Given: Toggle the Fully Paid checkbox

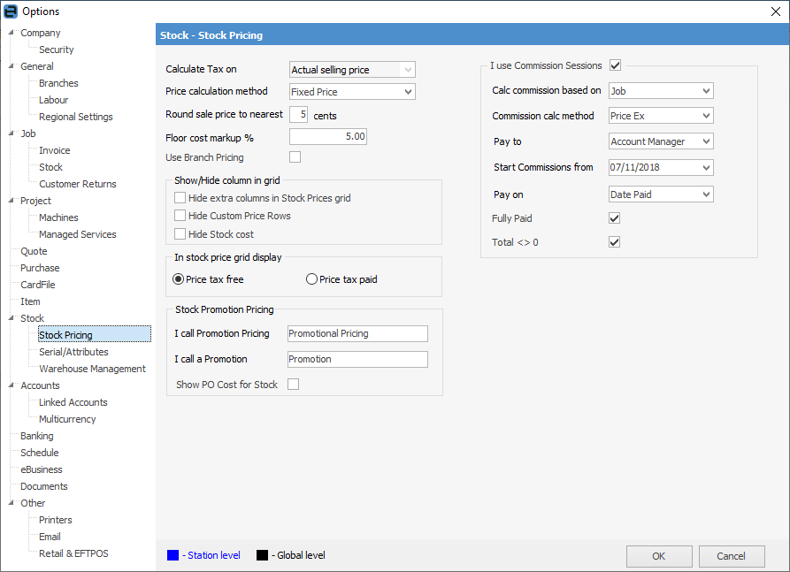Looking at the screenshot, I should click(x=615, y=217).
